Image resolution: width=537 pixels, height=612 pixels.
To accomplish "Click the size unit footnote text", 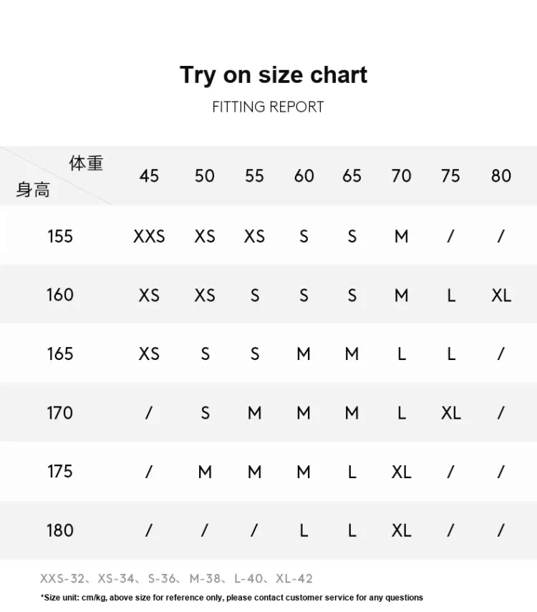I will 232,597.
